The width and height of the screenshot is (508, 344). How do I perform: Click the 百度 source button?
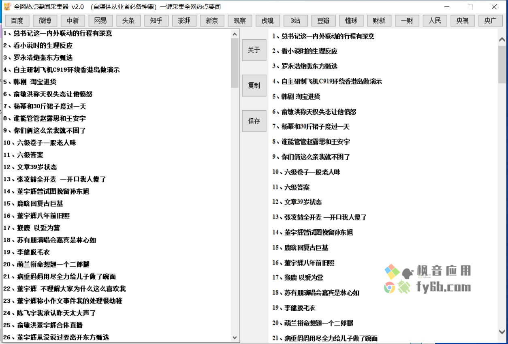[17, 21]
